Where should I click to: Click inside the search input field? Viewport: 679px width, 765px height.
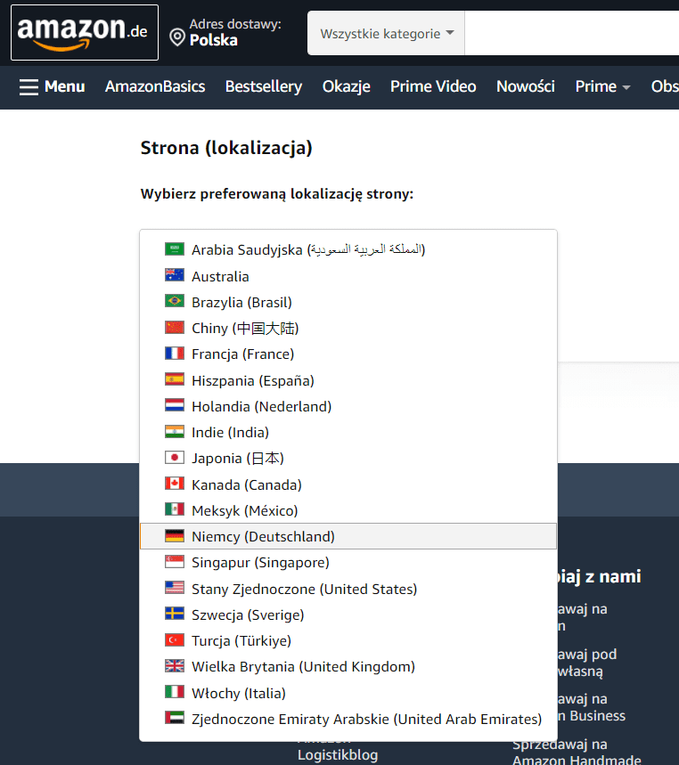[x=571, y=33]
